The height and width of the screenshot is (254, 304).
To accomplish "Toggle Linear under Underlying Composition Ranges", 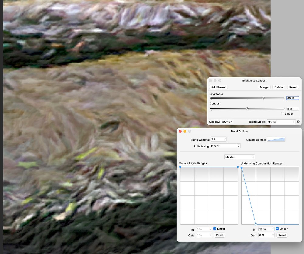I will coord(277,229).
